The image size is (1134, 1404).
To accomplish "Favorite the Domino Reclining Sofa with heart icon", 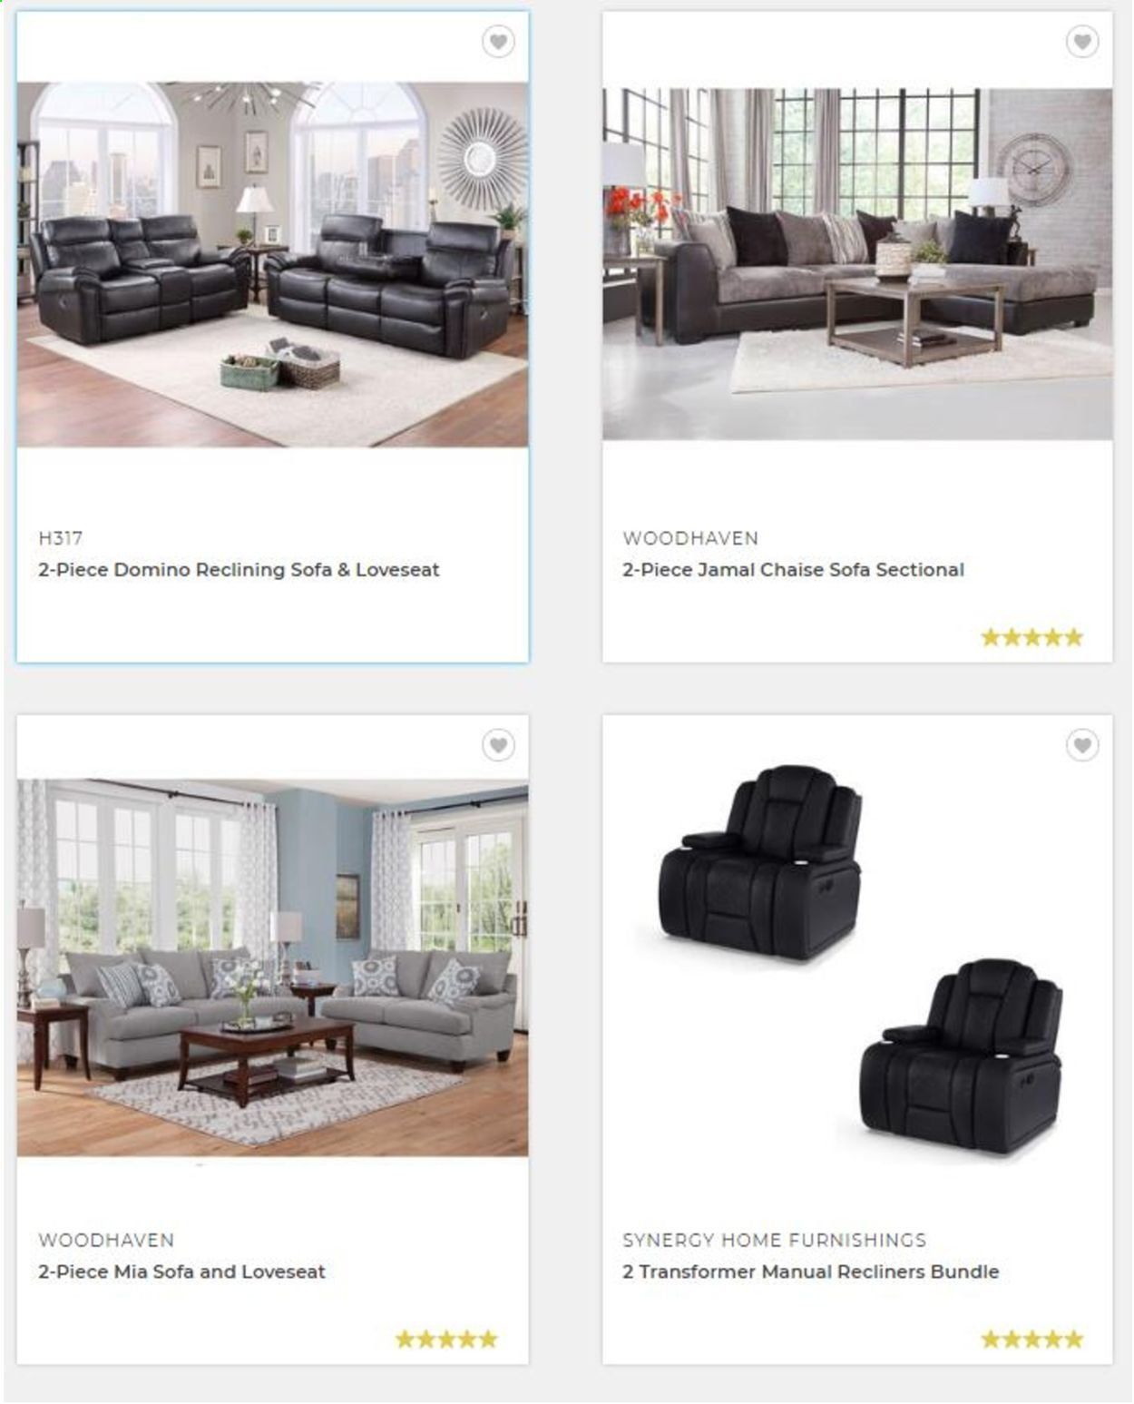I will point(498,42).
